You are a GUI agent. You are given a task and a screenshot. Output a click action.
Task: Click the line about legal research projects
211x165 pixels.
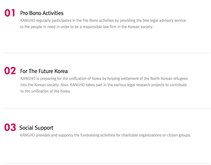point(103,85)
